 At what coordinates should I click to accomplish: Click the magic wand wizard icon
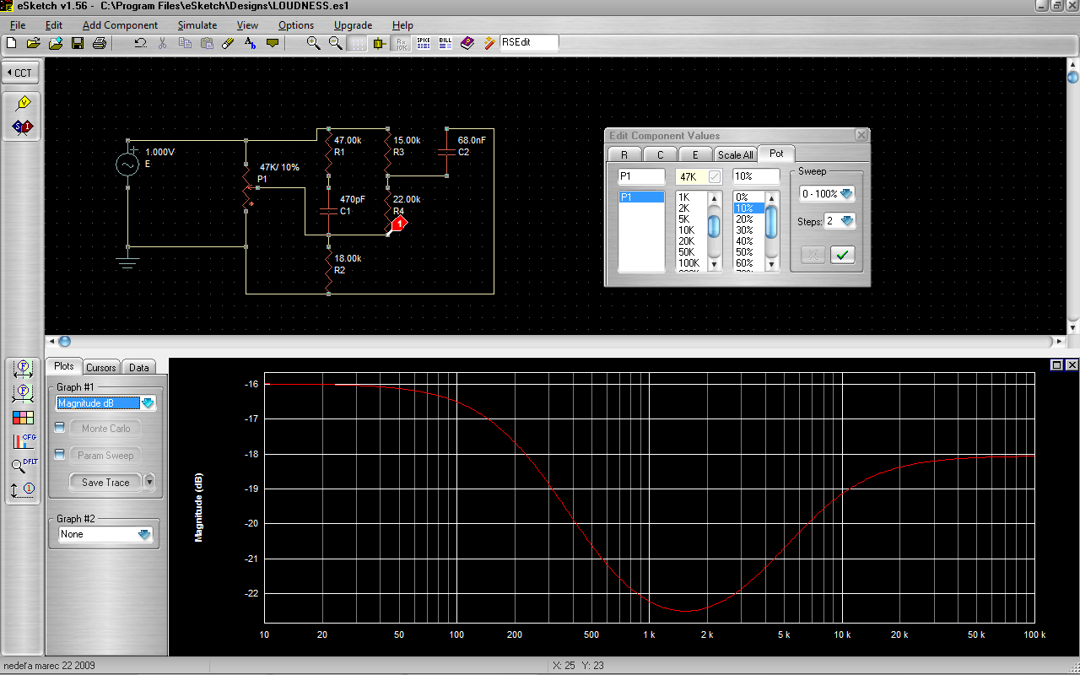click(x=489, y=43)
